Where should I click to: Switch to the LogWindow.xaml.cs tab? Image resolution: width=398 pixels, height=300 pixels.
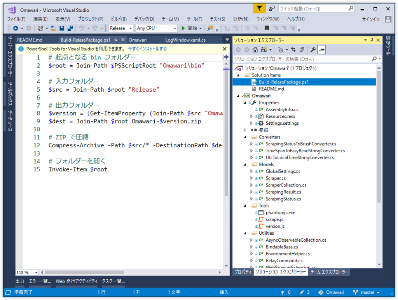185,40
